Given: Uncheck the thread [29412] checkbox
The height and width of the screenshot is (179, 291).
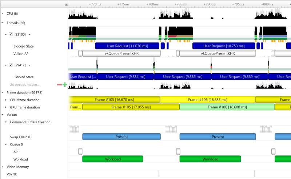Looking at the screenshot, I should (11, 65).
